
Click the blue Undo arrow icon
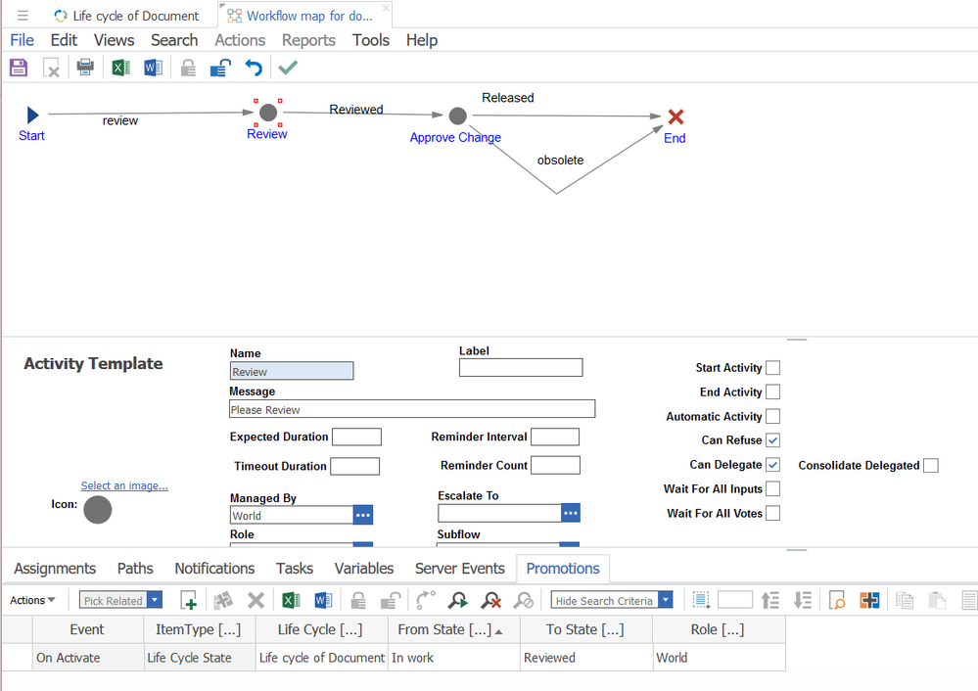[x=254, y=68]
